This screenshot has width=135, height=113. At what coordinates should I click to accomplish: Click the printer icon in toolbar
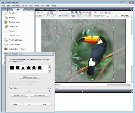106,12
